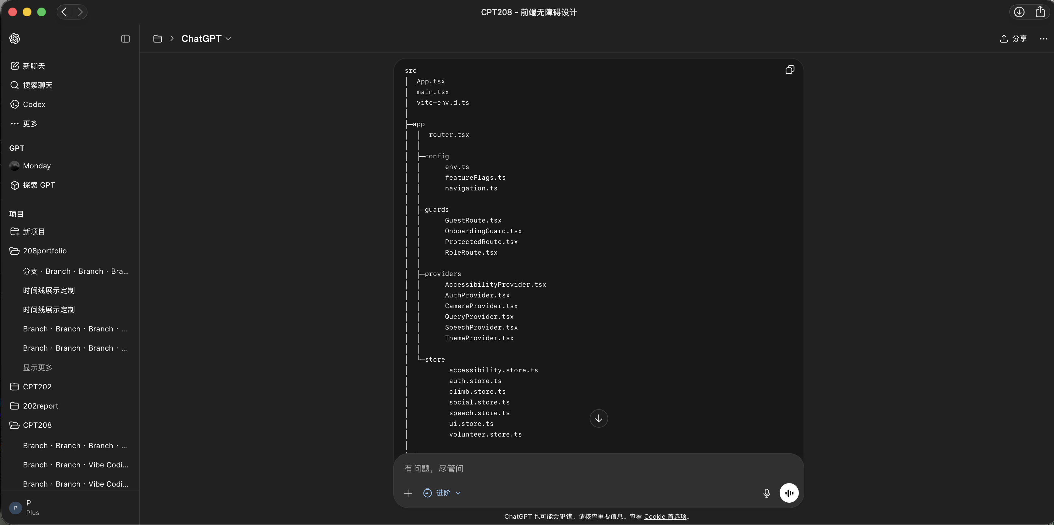Viewport: 1054px width, 525px height.
Task: Open the 分支 · Branch · Branch chat
Action: (x=76, y=271)
